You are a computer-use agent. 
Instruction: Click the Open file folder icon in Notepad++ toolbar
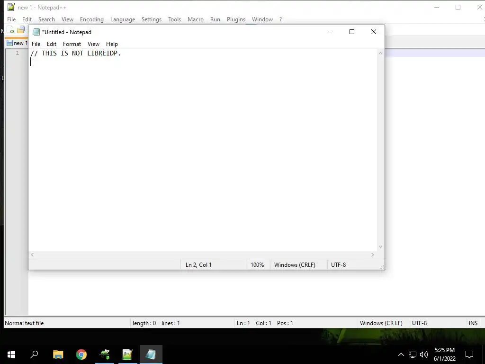tap(21, 30)
